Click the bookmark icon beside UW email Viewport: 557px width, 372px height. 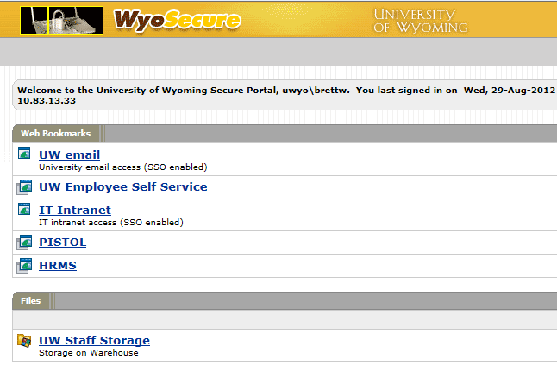point(24,153)
